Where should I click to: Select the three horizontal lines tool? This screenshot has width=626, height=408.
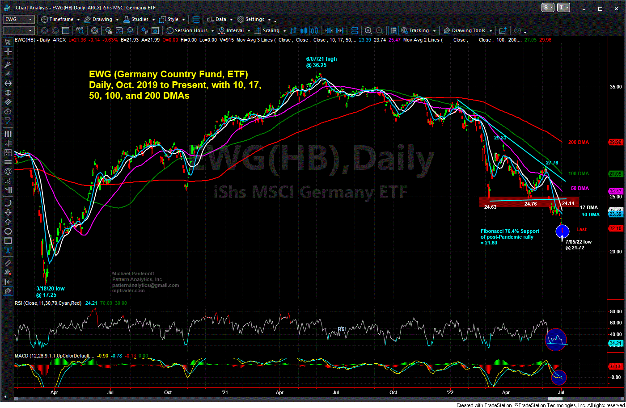pyautogui.click(x=8, y=162)
